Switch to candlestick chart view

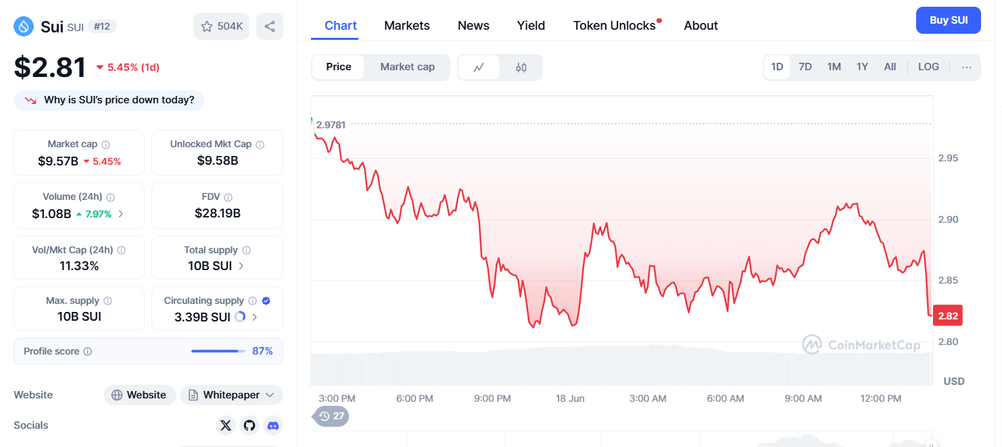521,68
